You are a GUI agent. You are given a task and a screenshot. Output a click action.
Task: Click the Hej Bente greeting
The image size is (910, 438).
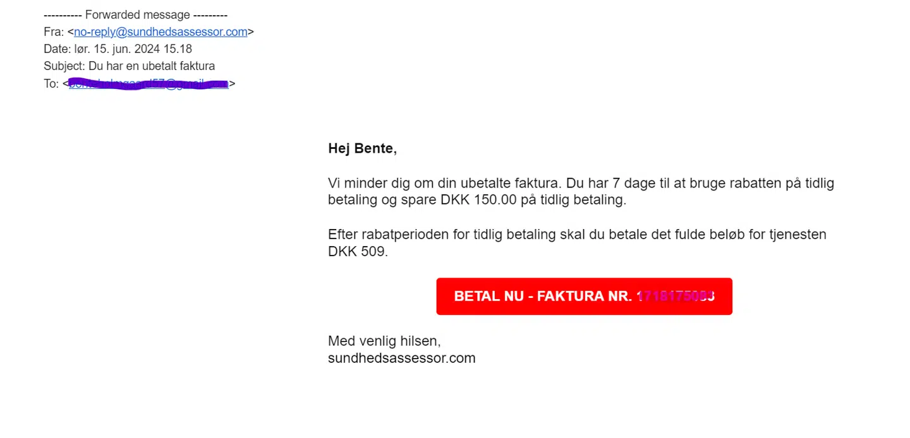(362, 149)
